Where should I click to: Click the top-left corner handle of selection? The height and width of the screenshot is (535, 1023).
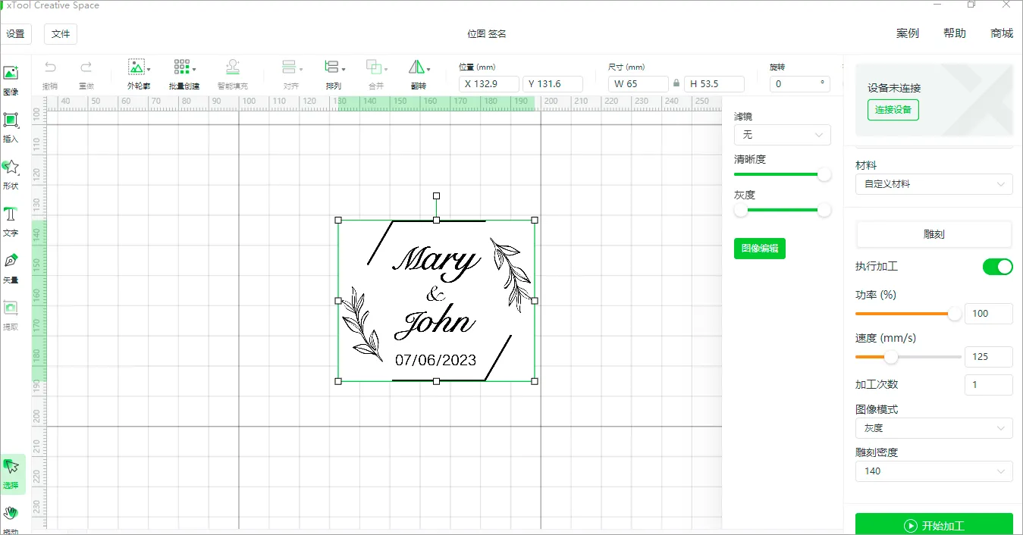click(x=338, y=220)
